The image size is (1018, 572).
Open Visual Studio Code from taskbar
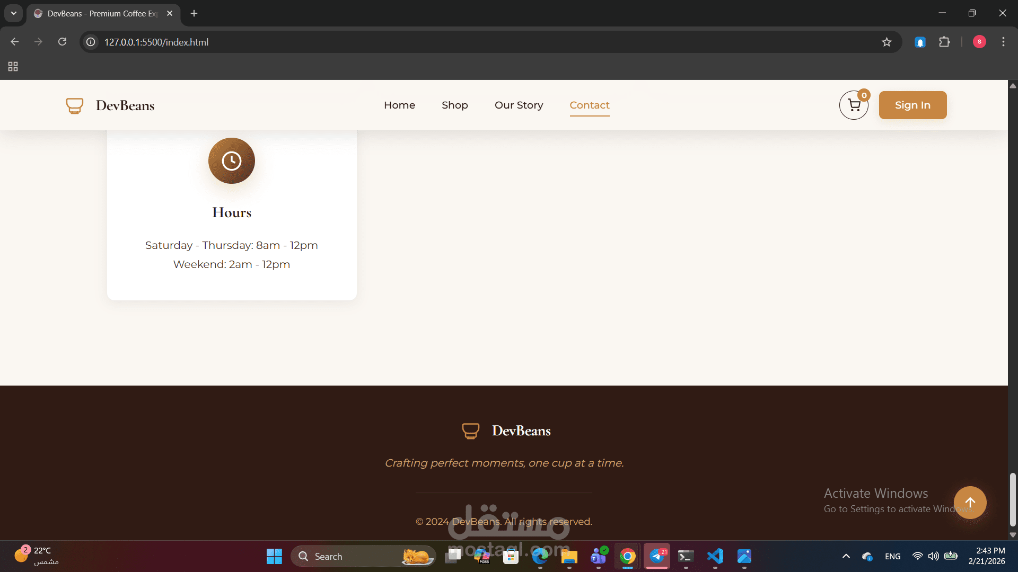pos(715,556)
